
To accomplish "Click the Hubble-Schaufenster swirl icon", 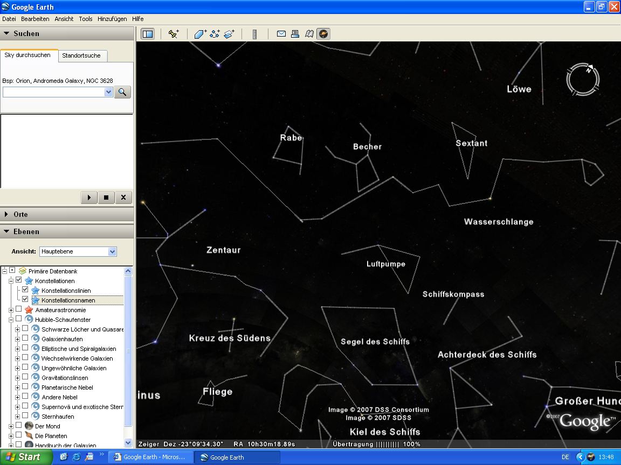I will click(29, 320).
